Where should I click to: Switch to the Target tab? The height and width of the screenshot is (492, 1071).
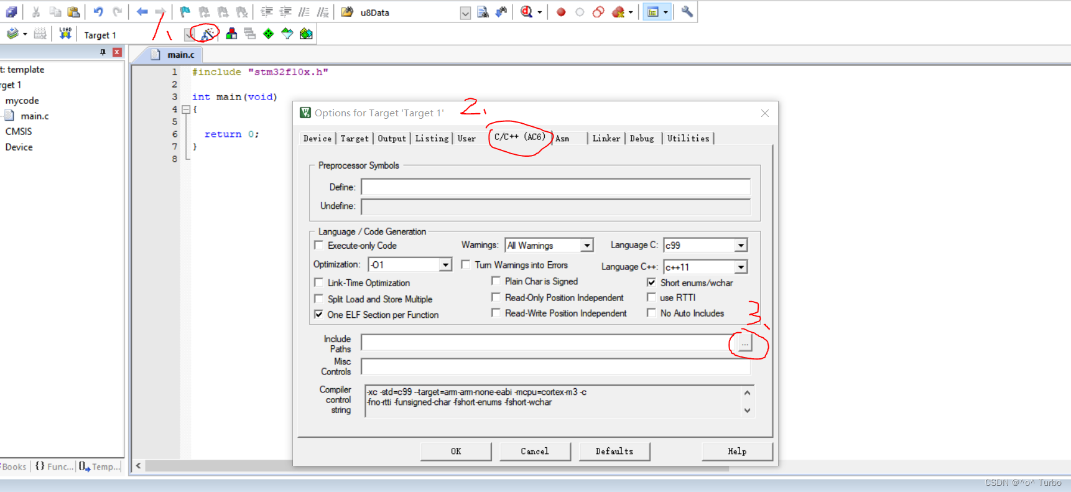coord(355,138)
